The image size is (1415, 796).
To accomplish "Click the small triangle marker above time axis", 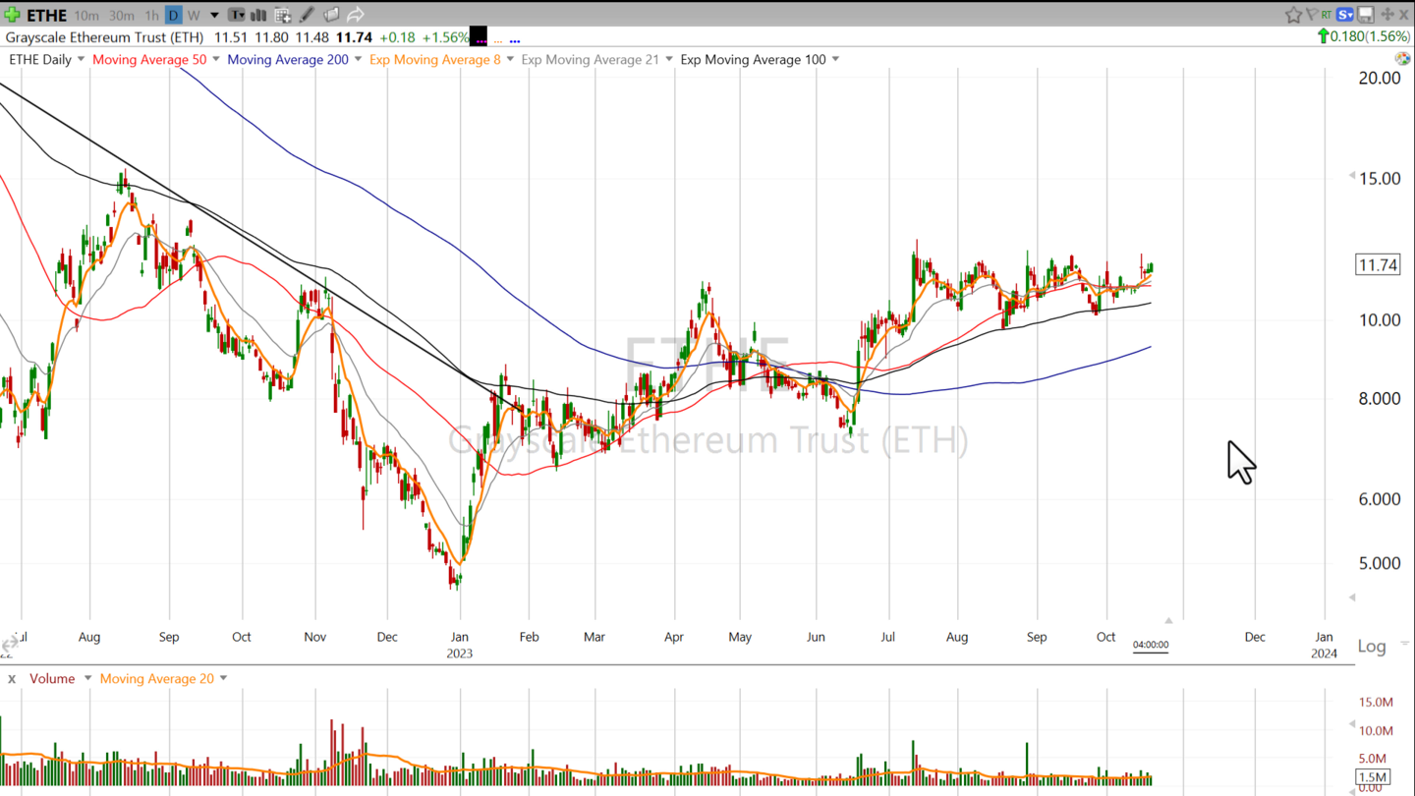I will tap(1168, 620).
